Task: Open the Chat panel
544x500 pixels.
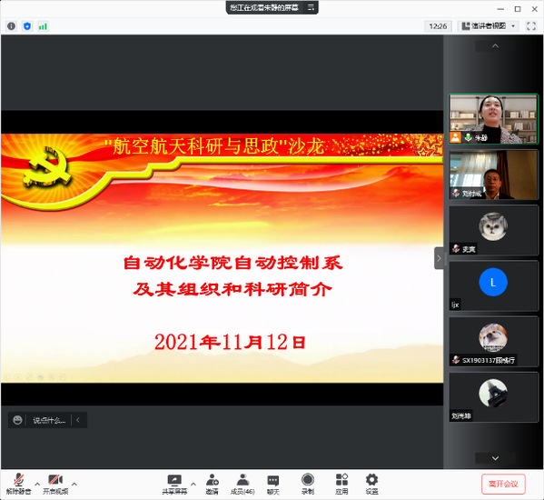Action: click(273, 485)
